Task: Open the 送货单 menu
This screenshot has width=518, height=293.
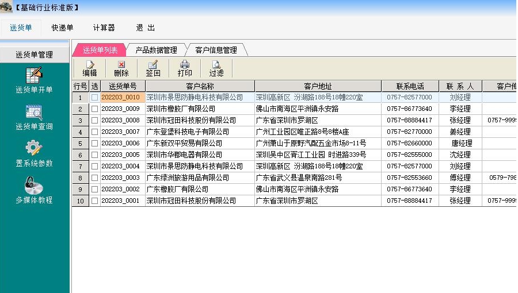Action: [21, 28]
